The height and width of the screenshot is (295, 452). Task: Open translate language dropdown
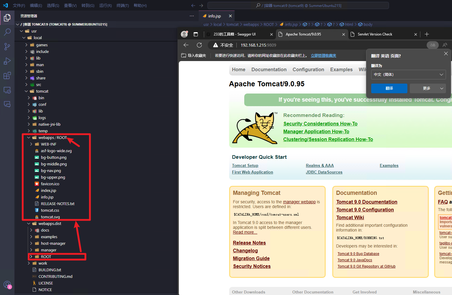(x=408, y=75)
